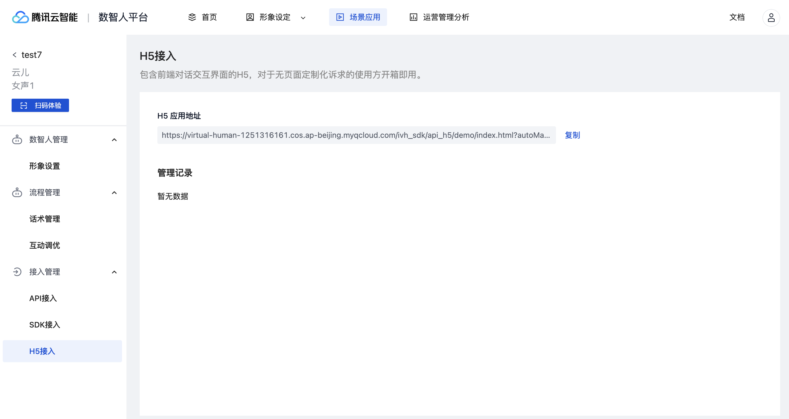Collapse the 接入管理 section chevron
This screenshot has height=419, width=789.
click(x=114, y=272)
